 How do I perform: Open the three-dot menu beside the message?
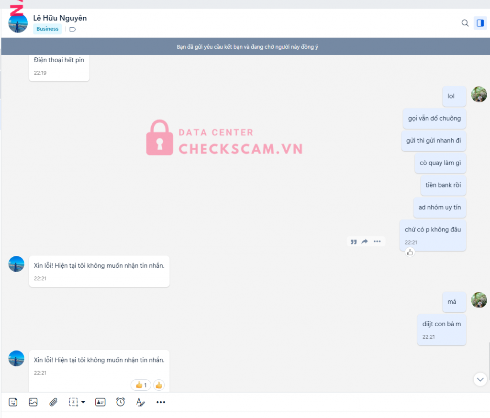click(x=377, y=242)
